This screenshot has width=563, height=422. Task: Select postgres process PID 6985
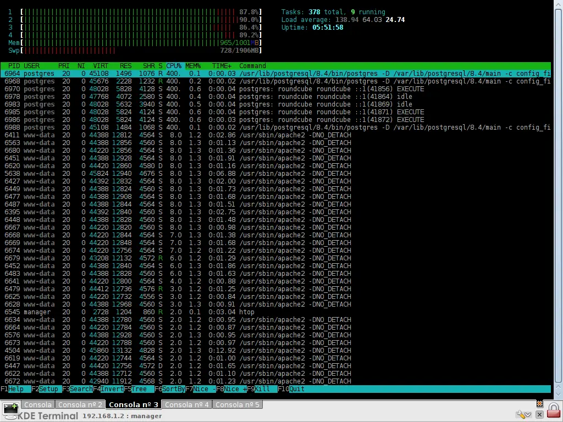click(275, 112)
